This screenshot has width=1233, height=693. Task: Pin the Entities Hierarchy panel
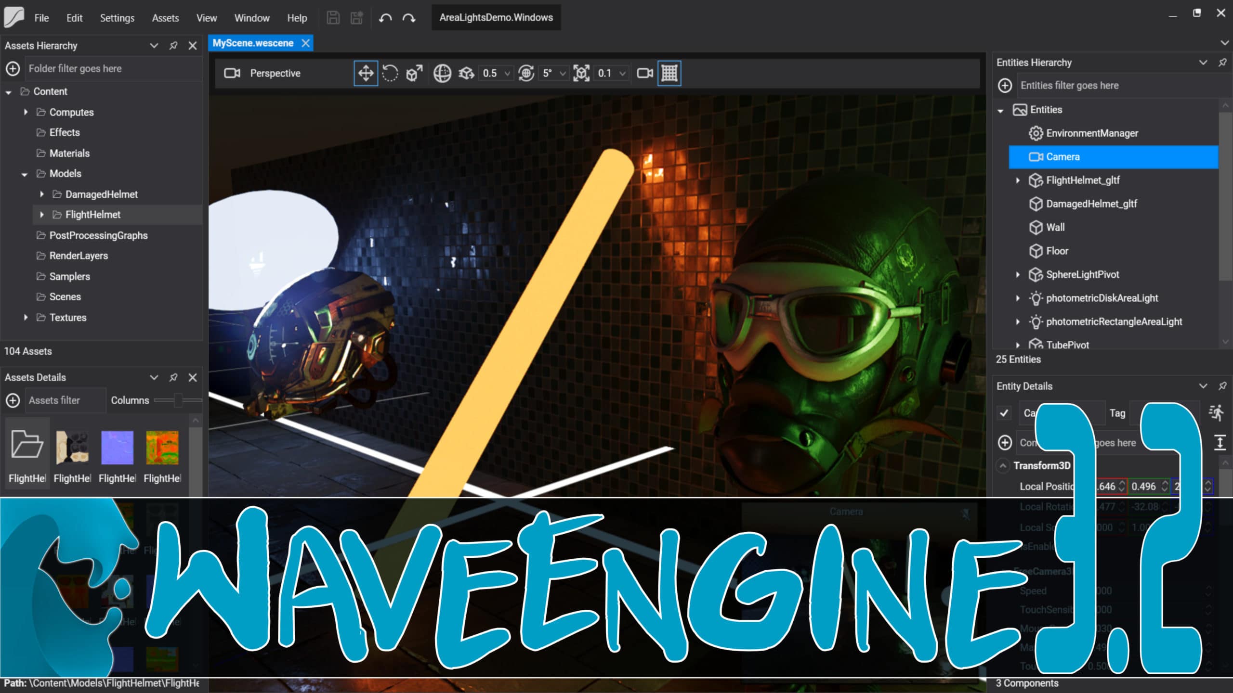pos(1222,62)
